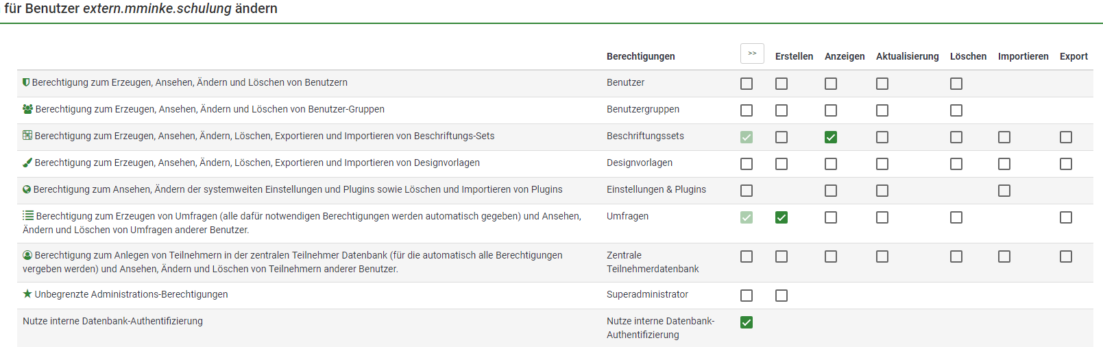
Task: Click the Berechtigungen column header
Action: pyautogui.click(x=640, y=56)
